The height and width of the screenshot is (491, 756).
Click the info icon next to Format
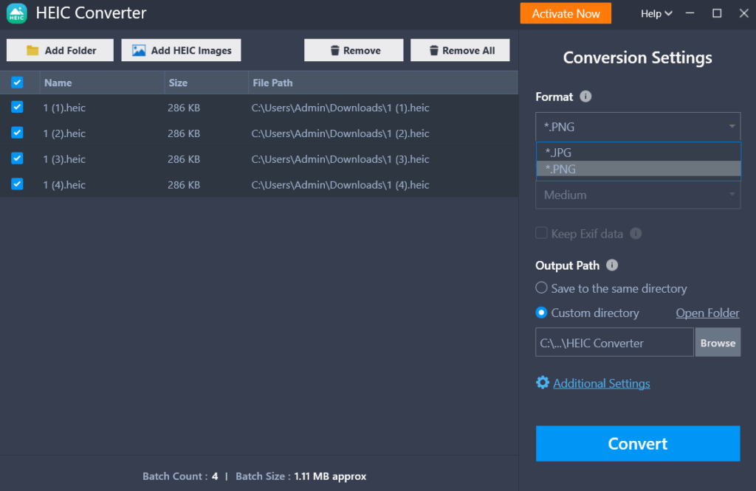(x=585, y=97)
